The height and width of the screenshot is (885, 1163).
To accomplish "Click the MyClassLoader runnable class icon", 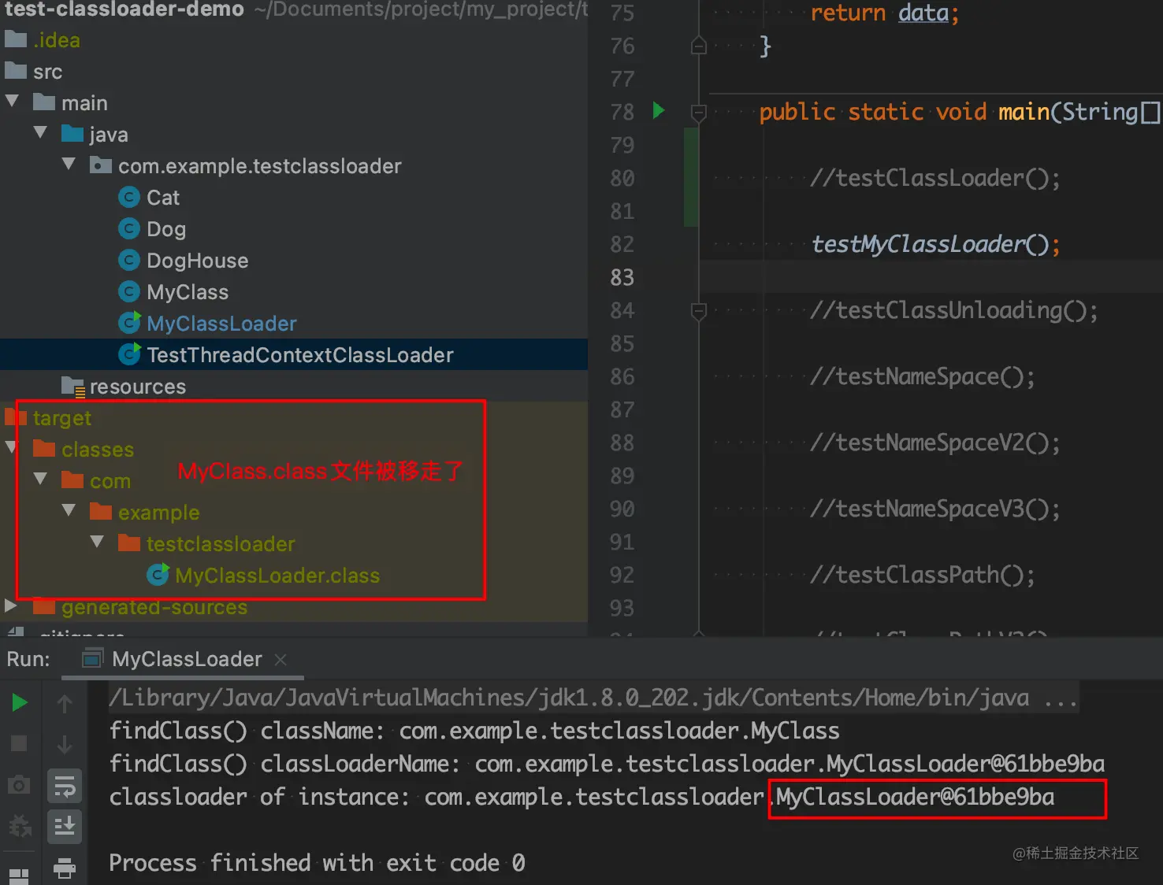I will (129, 323).
